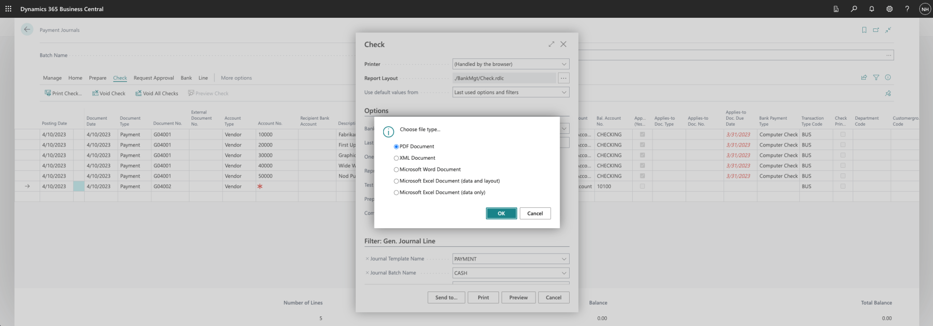Open the Request Approval menu
The width and height of the screenshot is (933, 326).
pyautogui.click(x=153, y=78)
